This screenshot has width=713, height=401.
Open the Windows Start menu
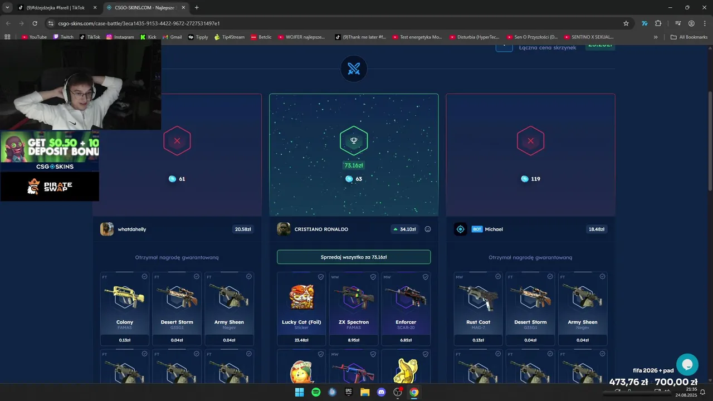(x=299, y=392)
